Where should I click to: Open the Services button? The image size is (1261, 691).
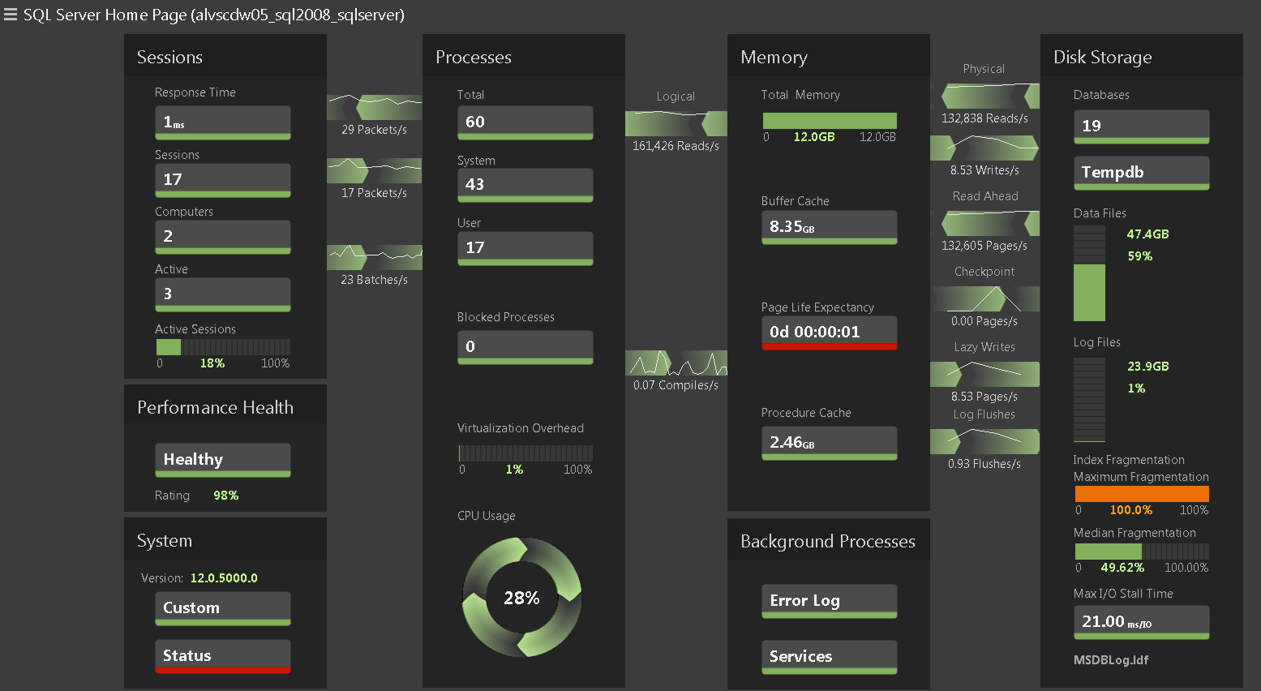(829, 657)
